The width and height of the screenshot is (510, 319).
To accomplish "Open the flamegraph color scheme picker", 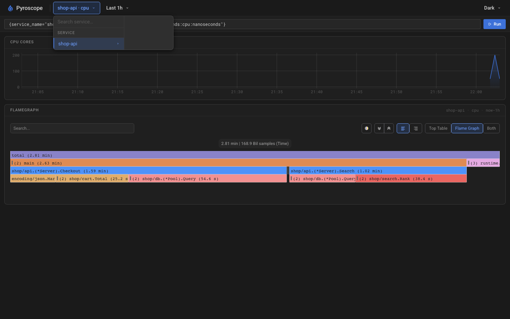I will 367,128.
